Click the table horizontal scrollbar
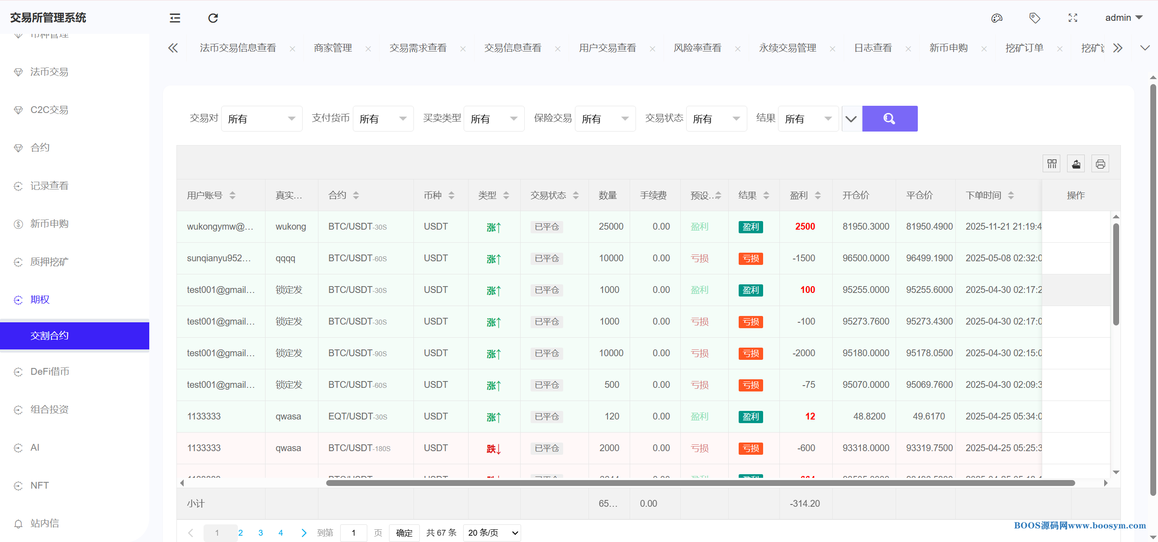The width and height of the screenshot is (1158, 542). [700, 483]
